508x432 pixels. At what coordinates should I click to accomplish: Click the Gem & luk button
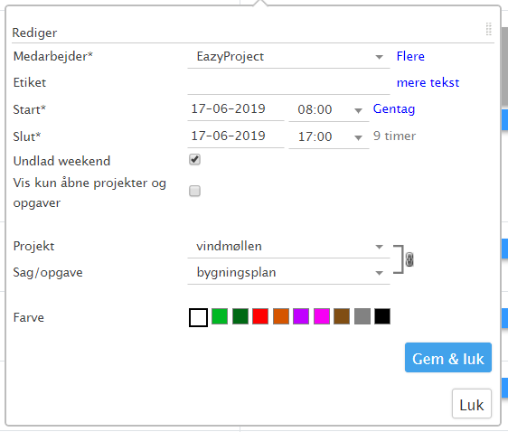point(448,358)
